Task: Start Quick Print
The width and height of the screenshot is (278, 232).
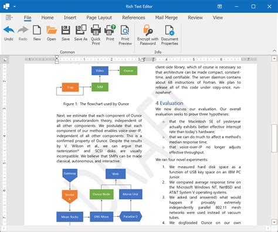Action: click(x=96, y=30)
